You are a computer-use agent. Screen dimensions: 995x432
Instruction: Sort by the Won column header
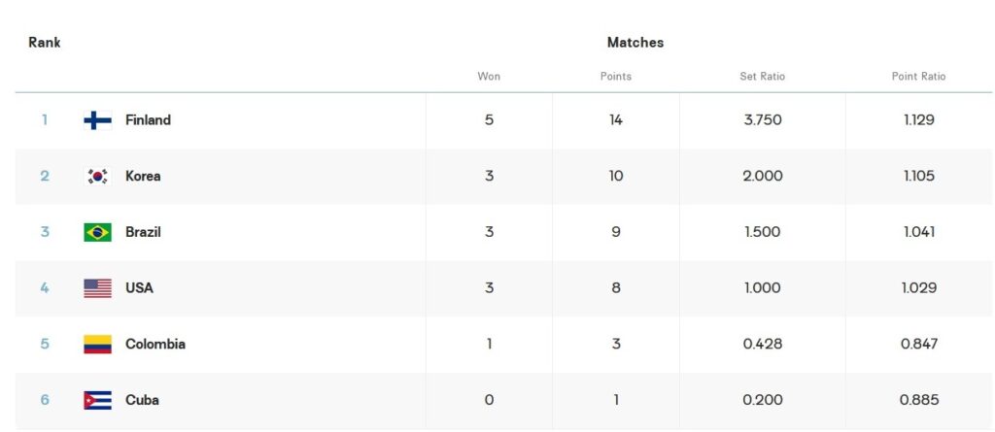(489, 76)
